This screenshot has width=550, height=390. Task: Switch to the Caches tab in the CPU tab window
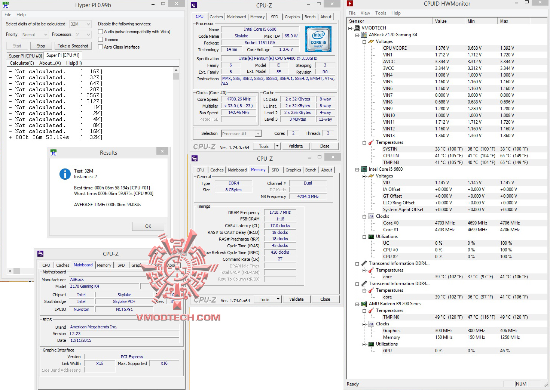click(216, 17)
